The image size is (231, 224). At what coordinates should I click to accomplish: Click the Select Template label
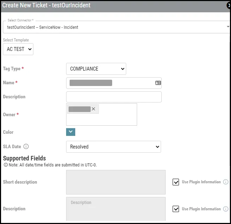16,40
